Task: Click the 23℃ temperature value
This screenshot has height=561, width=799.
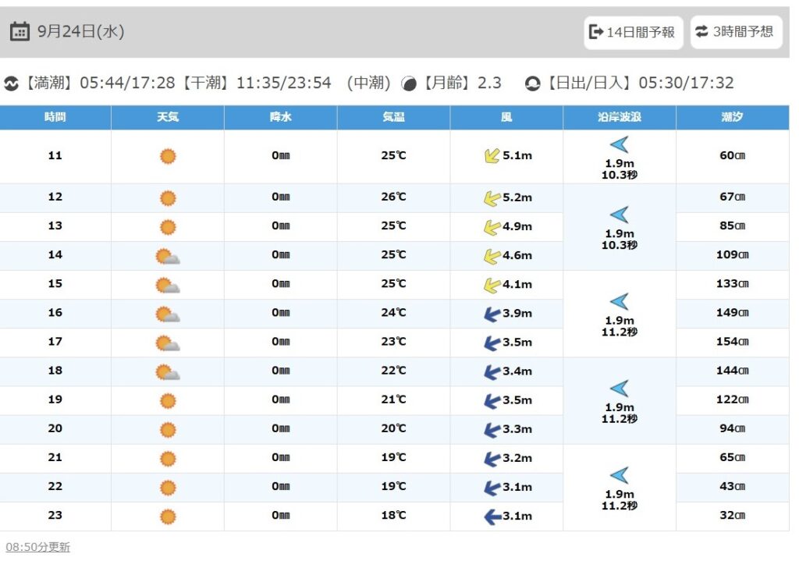Action: (393, 342)
